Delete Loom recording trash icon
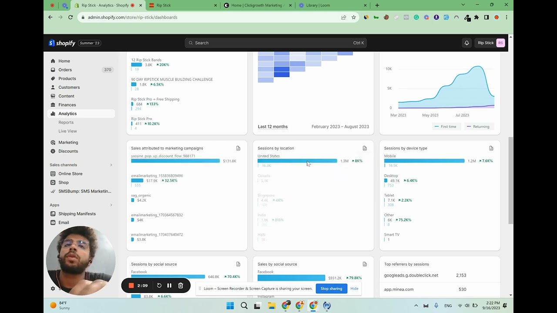Image resolution: width=557 pixels, height=313 pixels. coord(181,286)
